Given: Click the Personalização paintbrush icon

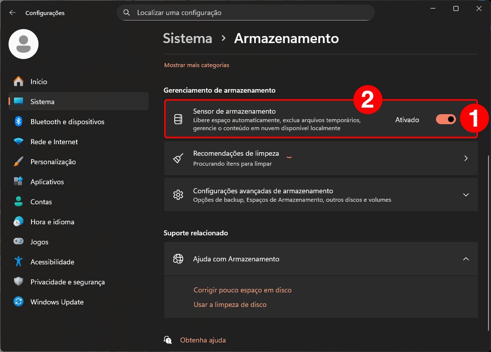Looking at the screenshot, I should [19, 162].
